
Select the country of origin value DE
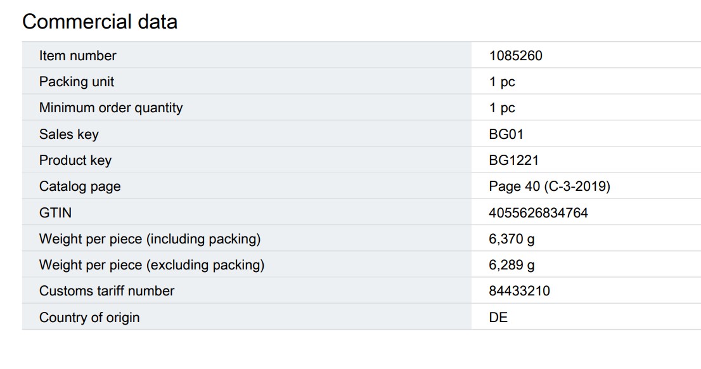click(x=498, y=318)
